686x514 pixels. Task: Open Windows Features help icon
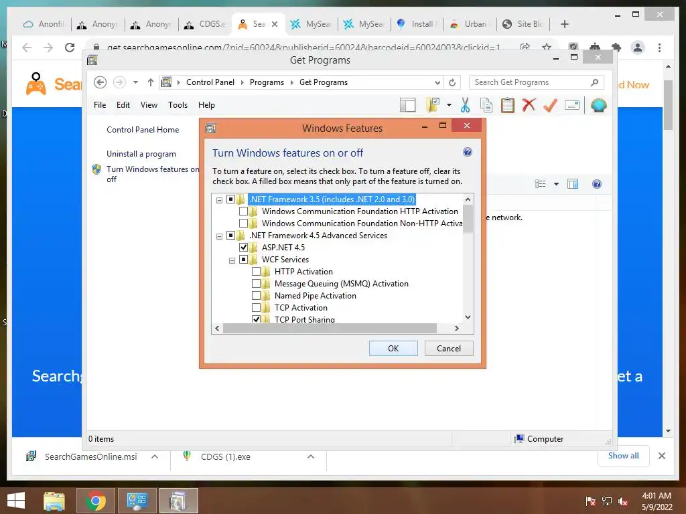click(x=467, y=152)
